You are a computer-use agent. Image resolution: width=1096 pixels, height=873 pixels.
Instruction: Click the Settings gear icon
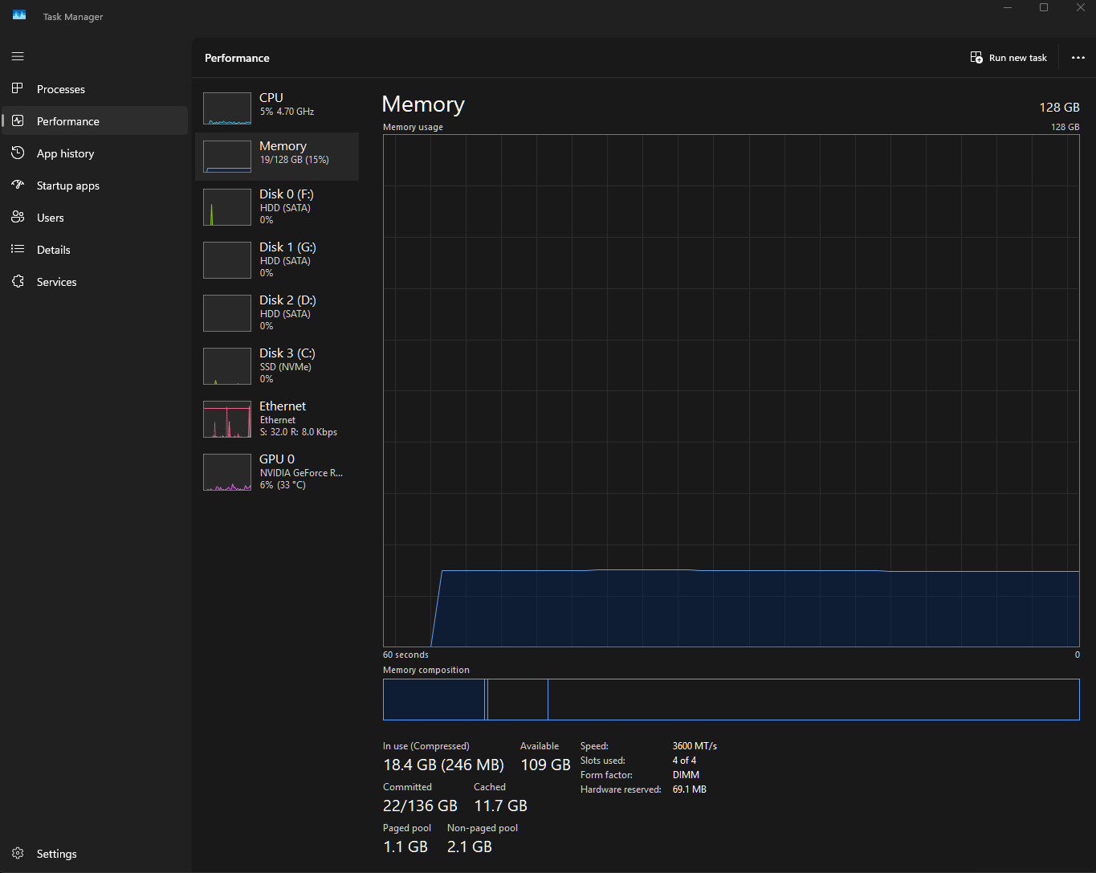coord(18,853)
